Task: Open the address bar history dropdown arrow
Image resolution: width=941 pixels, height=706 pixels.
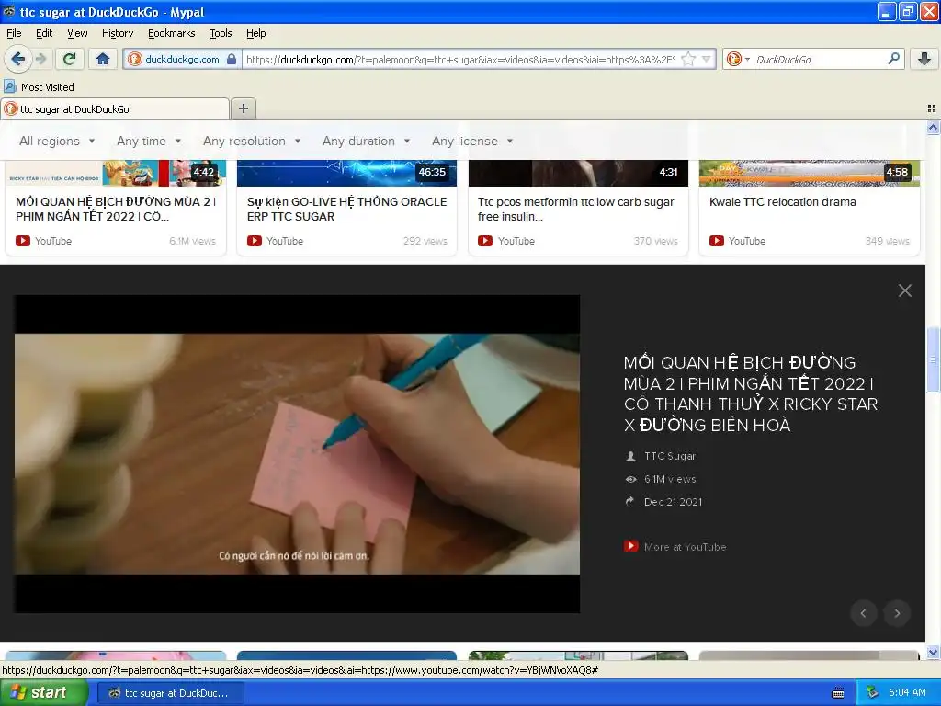Action: (707, 59)
